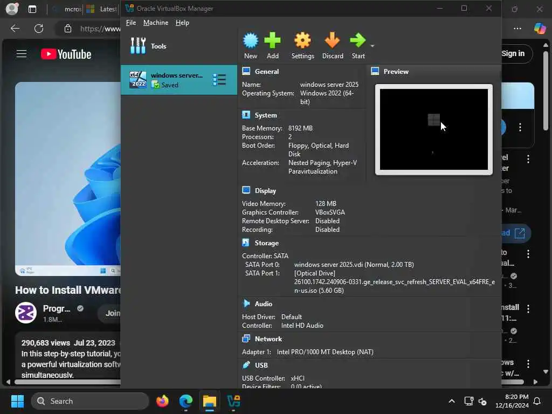Click the New machine icon in VirtualBox
The height and width of the screenshot is (414, 552).
pos(250,45)
